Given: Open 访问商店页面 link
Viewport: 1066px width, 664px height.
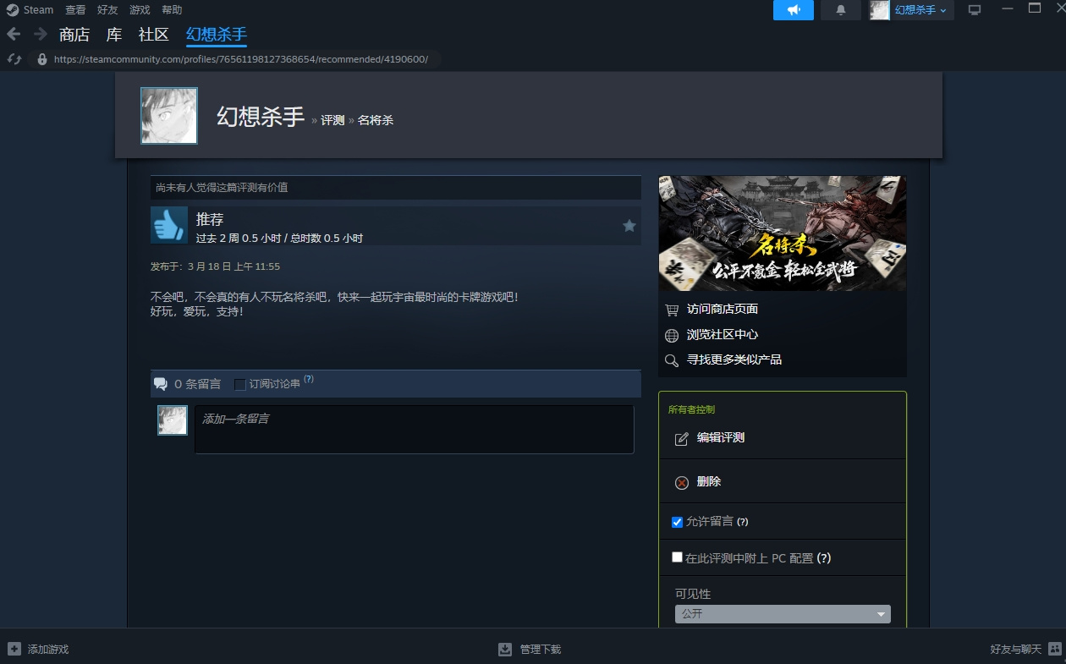Looking at the screenshot, I should click(723, 310).
